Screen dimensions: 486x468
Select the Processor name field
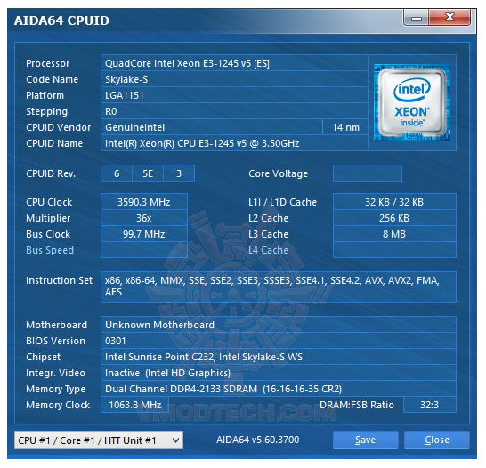click(234, 63)
